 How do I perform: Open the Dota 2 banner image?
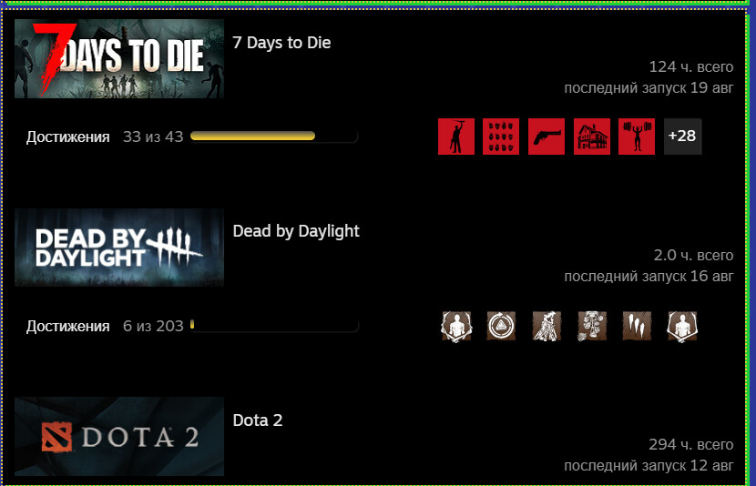[119, 436]
